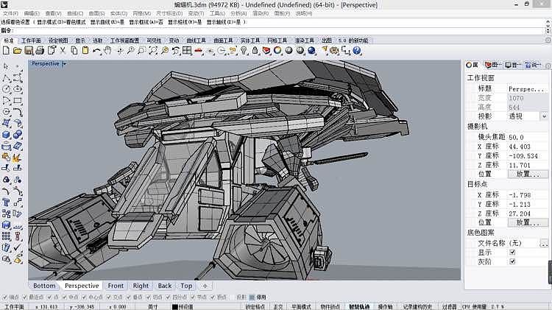
Task: Click the checkmark icon in left toolbar
Action: point(17,247)
